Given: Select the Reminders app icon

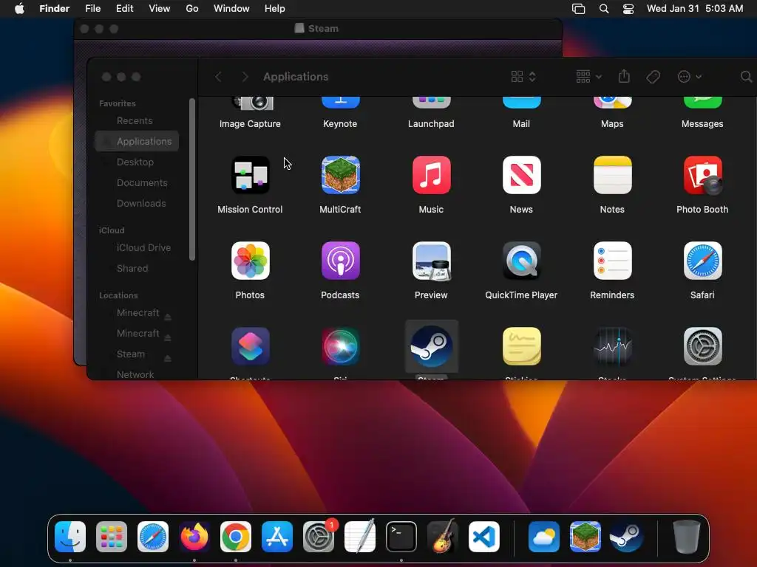Looking at the screenshot, I should pyautogui.click(x=612, y=261).
